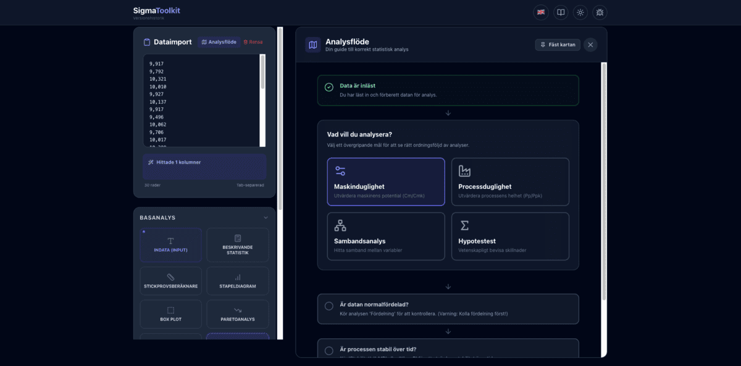
Task: Click the data text area scrollbar
Action: (262, 73)
